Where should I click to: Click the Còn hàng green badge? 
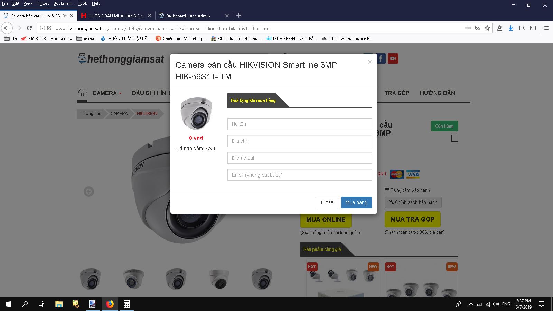click(x=444, y=126)
